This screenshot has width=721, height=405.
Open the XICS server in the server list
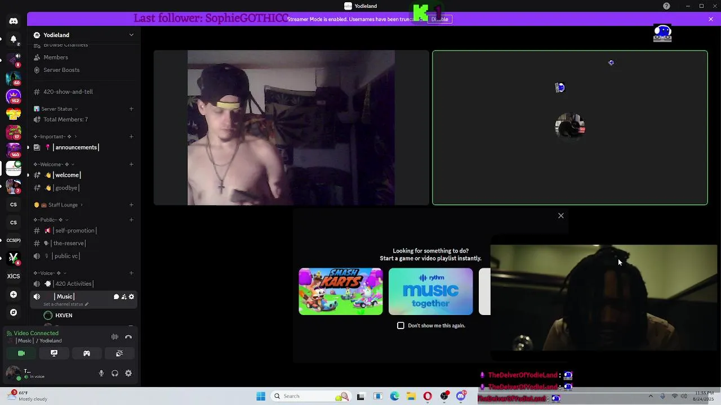click(14, 276)
